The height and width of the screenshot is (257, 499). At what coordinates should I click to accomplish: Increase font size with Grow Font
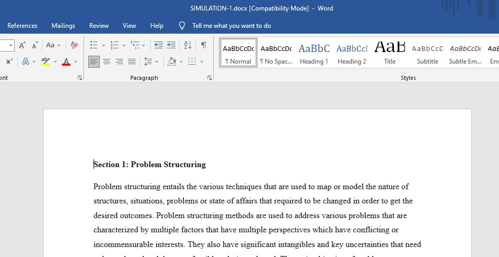22,45
